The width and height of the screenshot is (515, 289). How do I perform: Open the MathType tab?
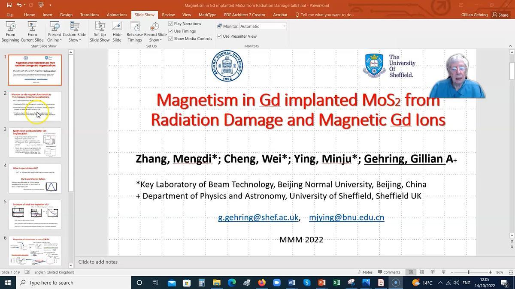pos(207,15)
